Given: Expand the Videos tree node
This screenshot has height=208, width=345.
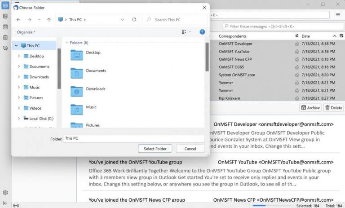Looking at the screenshot, I should coord(19,108).
